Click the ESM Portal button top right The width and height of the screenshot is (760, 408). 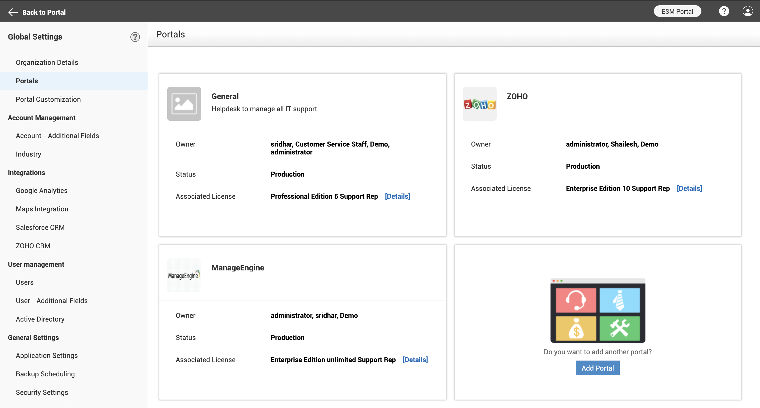pos(677,11)
